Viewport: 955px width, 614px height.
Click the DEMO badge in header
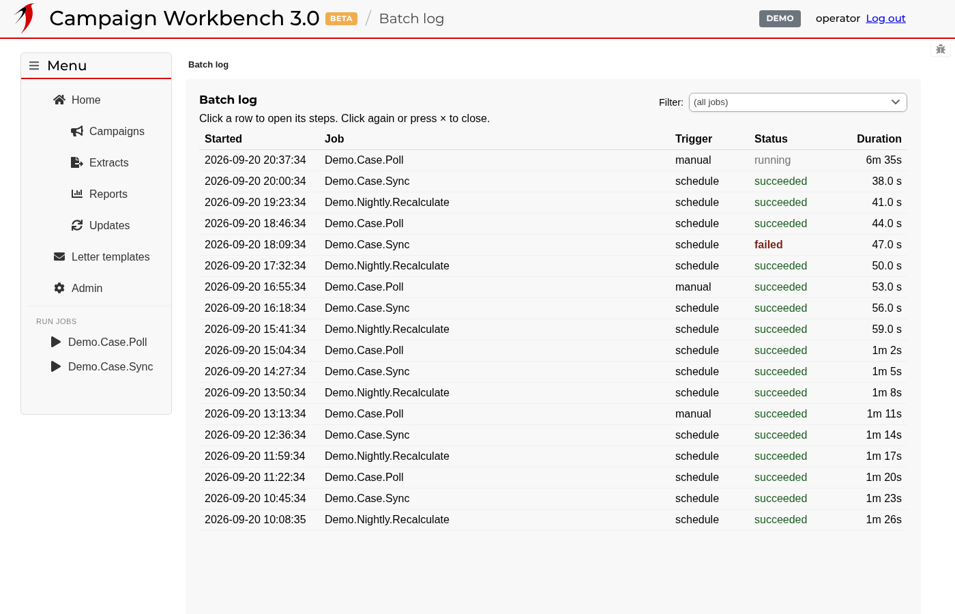780,18
